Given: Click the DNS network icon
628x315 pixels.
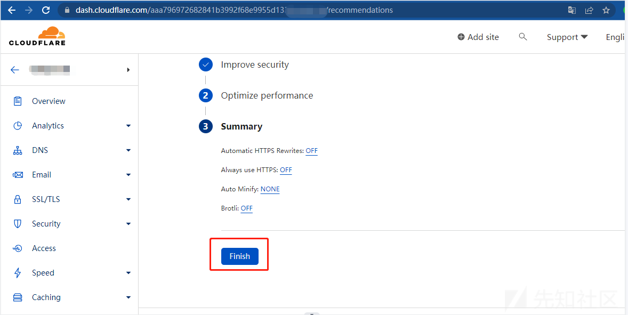Looking at the screenshot, I should click(x=18, y=150).
